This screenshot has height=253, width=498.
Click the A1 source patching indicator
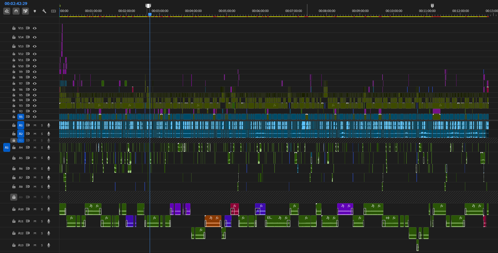point(7,147)
